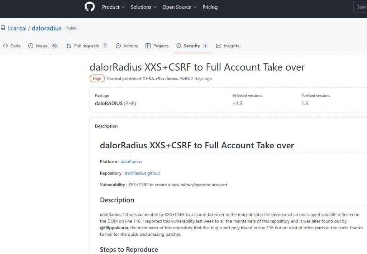Expand the Solutions dropdown menu
The height and width of the screenshot is (254, 367).
coord(143,7)
